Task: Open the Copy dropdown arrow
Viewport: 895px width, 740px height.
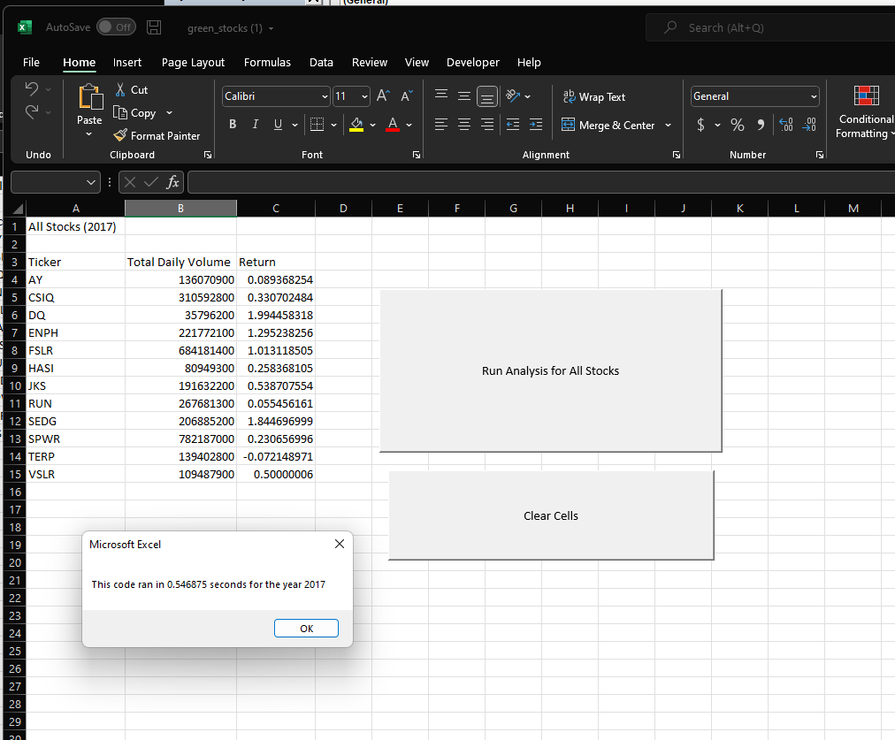Action: pyautogui.click(x=169, y=113)
